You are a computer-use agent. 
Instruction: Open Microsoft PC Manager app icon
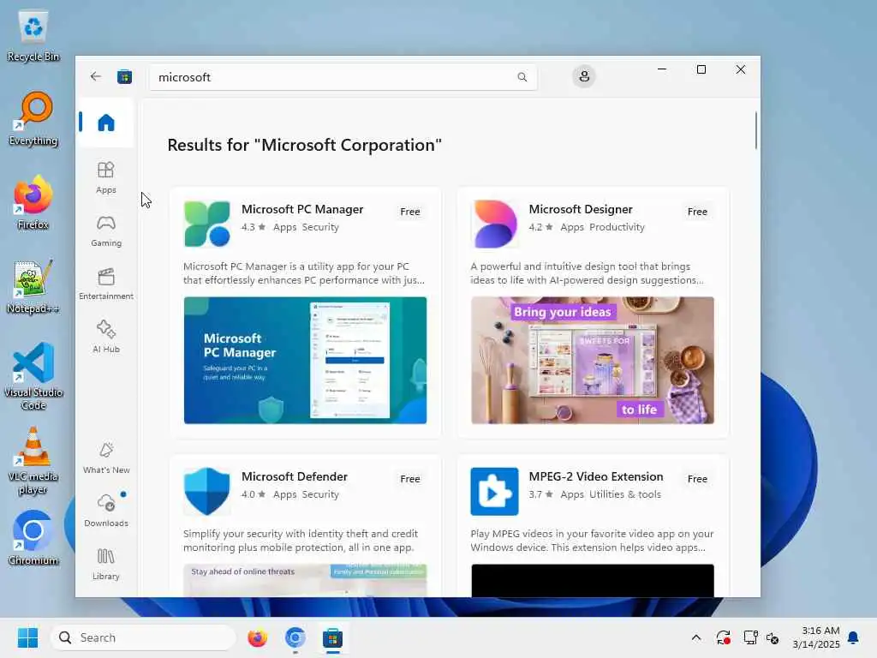point(207,224)
